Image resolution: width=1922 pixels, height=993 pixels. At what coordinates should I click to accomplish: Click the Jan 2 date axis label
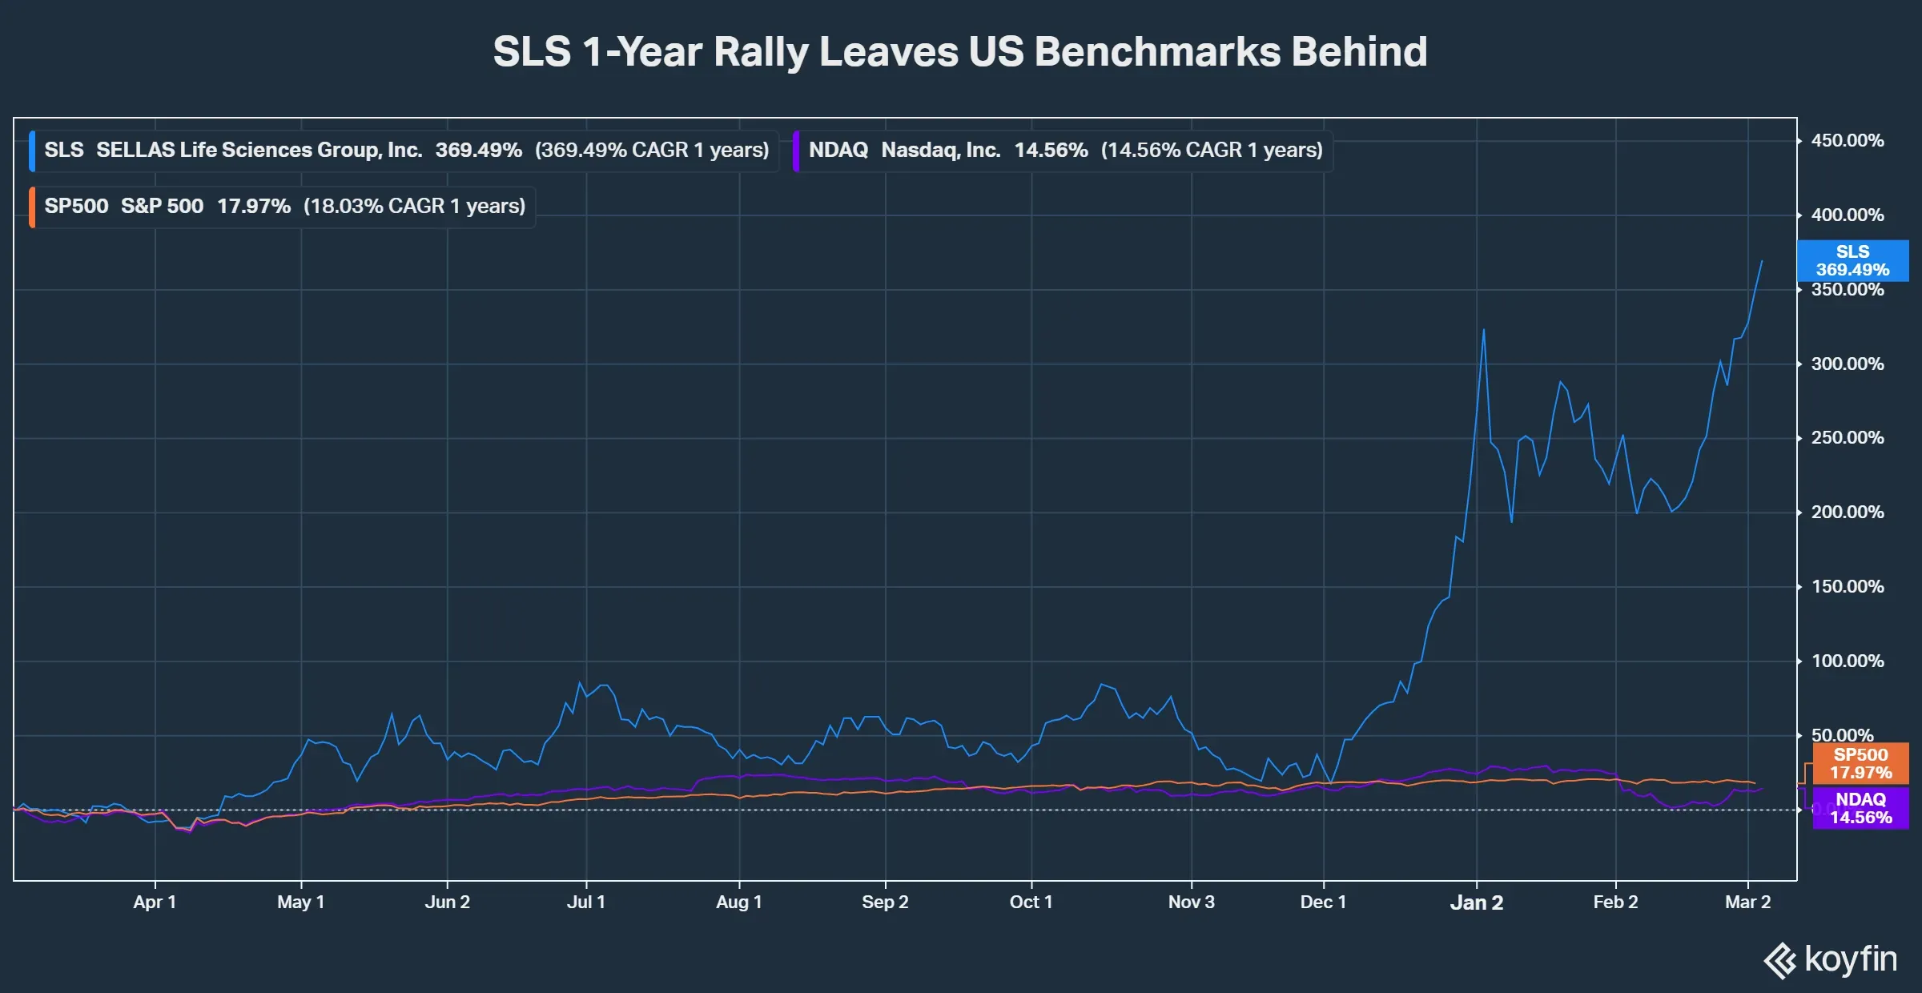click(1476, 903)
